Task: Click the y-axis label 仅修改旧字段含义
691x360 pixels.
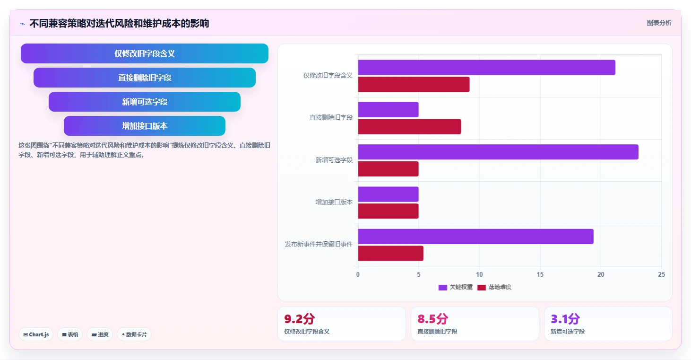Action: pos(328,75)
